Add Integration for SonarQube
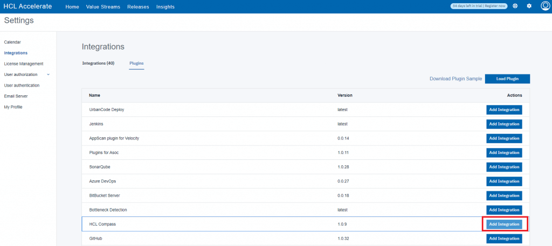Viewport: 552px width, 246px height. [504, 167]
